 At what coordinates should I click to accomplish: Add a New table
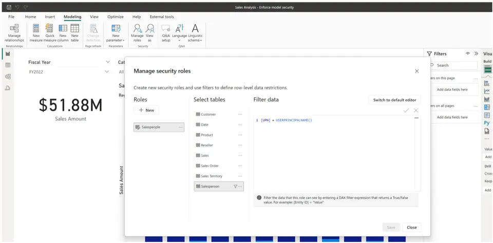click(75, 33)
